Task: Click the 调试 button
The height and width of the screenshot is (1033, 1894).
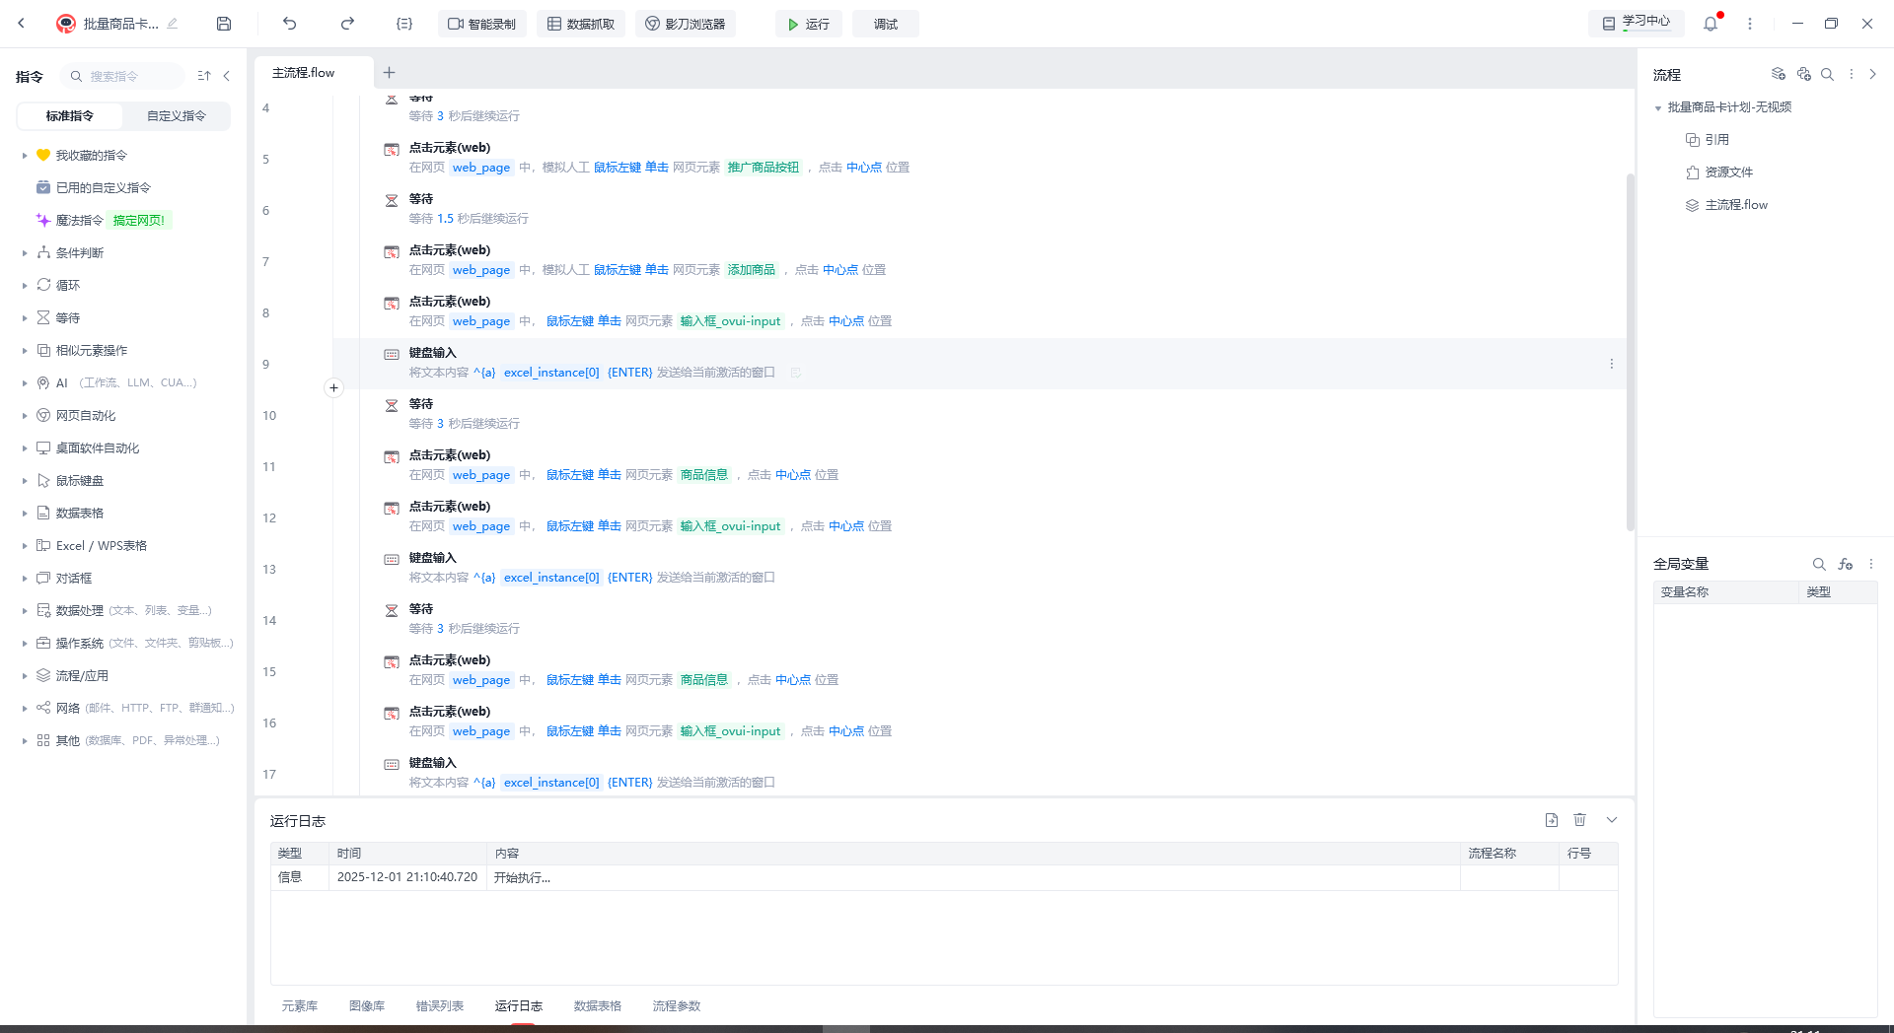Action: coord(885,24)
